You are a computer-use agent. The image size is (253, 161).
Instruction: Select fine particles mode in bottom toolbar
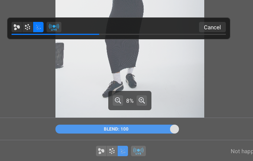(x=123, y=151)
